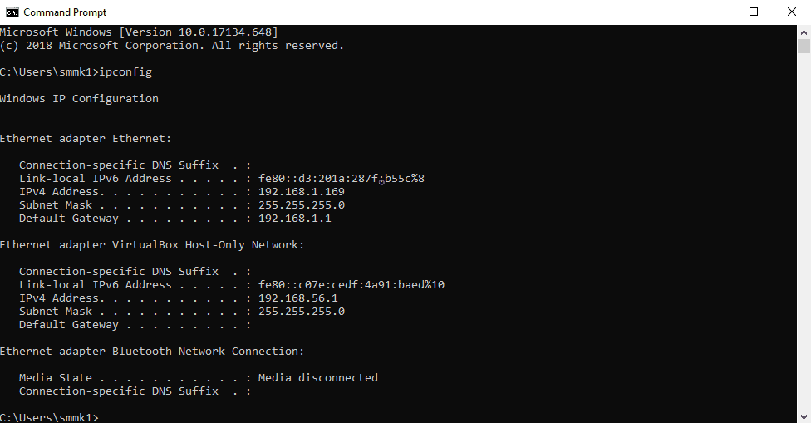Close the Command Prompt window
Image resolution: width=811 pixels, height=423 pixels.
coord(792,12)
